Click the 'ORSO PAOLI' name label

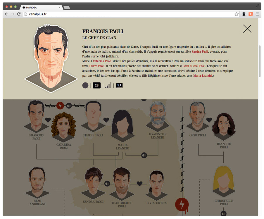click(198, 135)
